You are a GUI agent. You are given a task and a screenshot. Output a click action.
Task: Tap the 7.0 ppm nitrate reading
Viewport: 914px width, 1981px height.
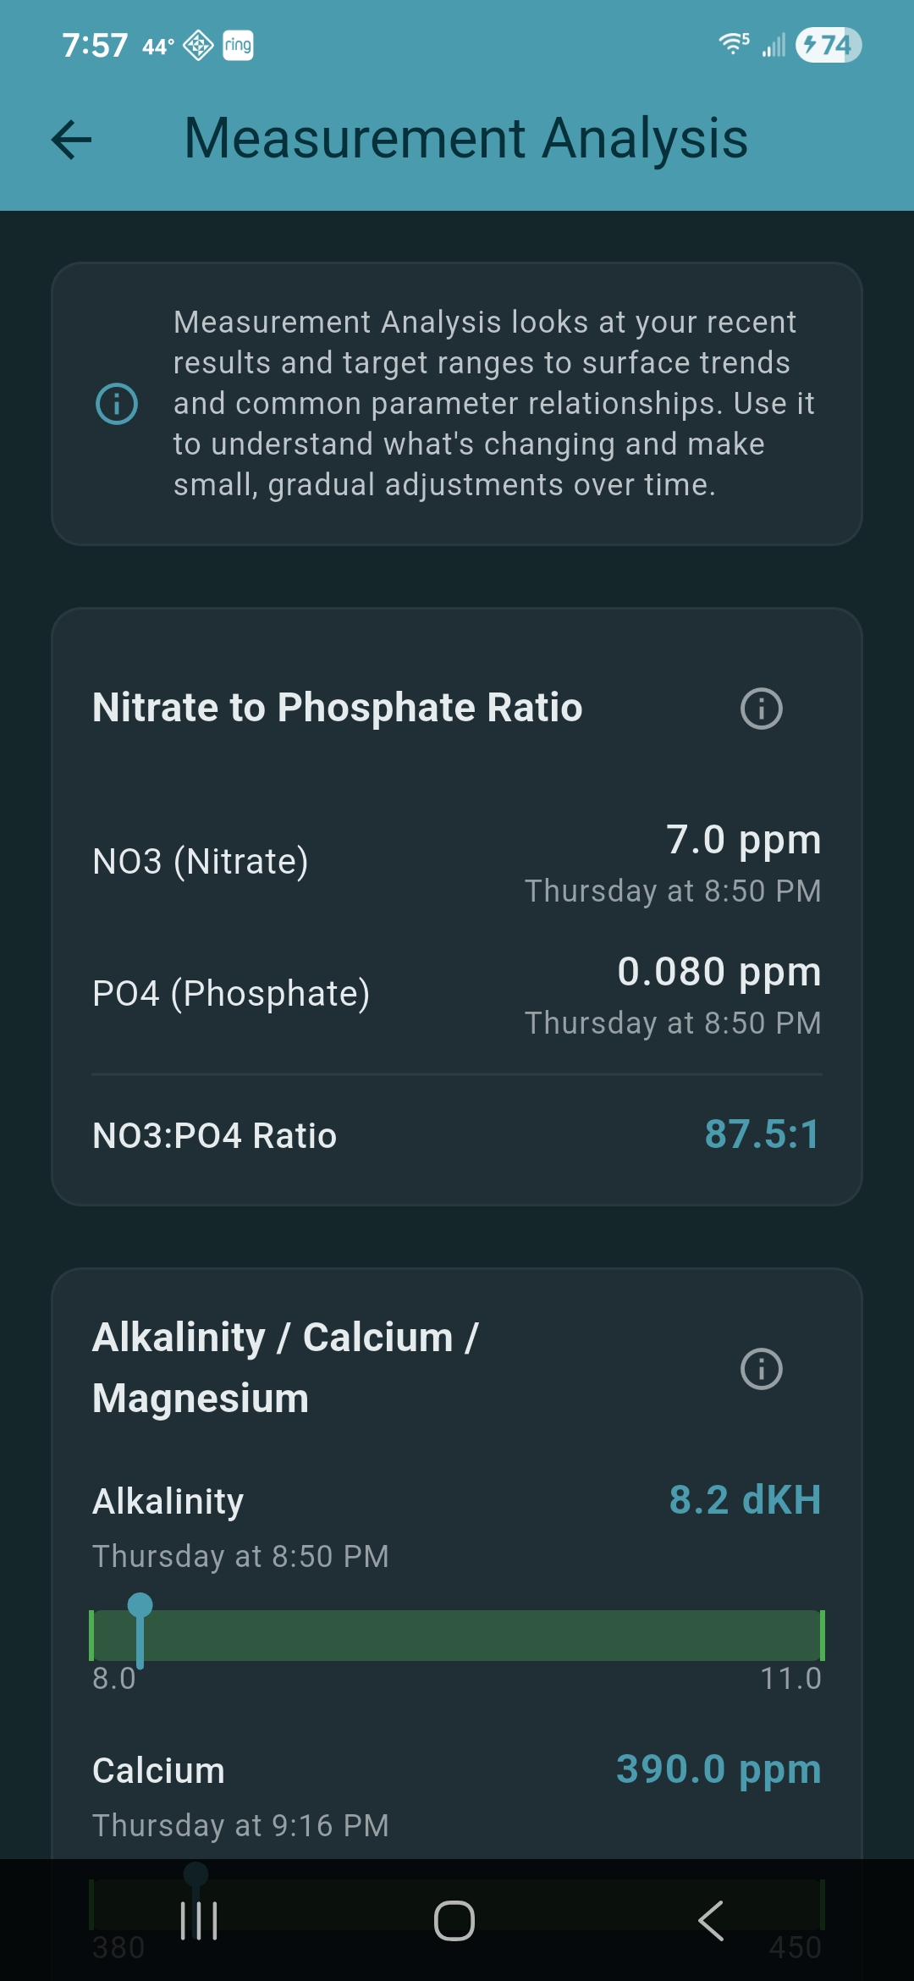[x=743, y=840]
